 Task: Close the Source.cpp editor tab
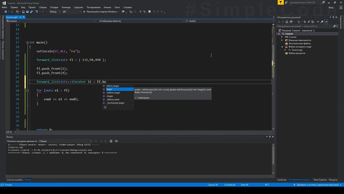(24, 17)
